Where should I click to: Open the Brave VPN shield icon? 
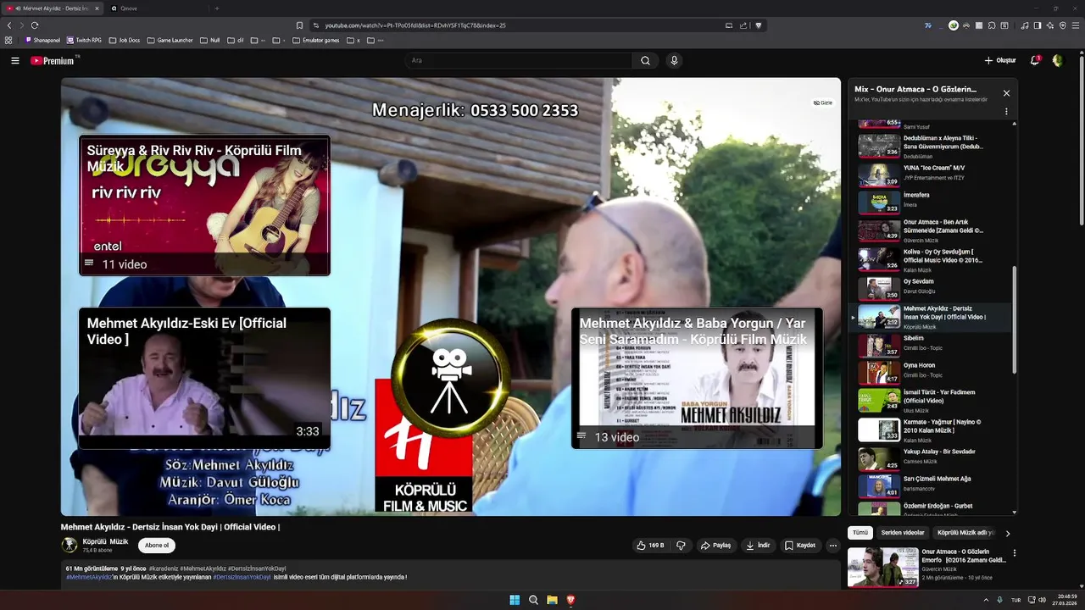click(1063, 25)
